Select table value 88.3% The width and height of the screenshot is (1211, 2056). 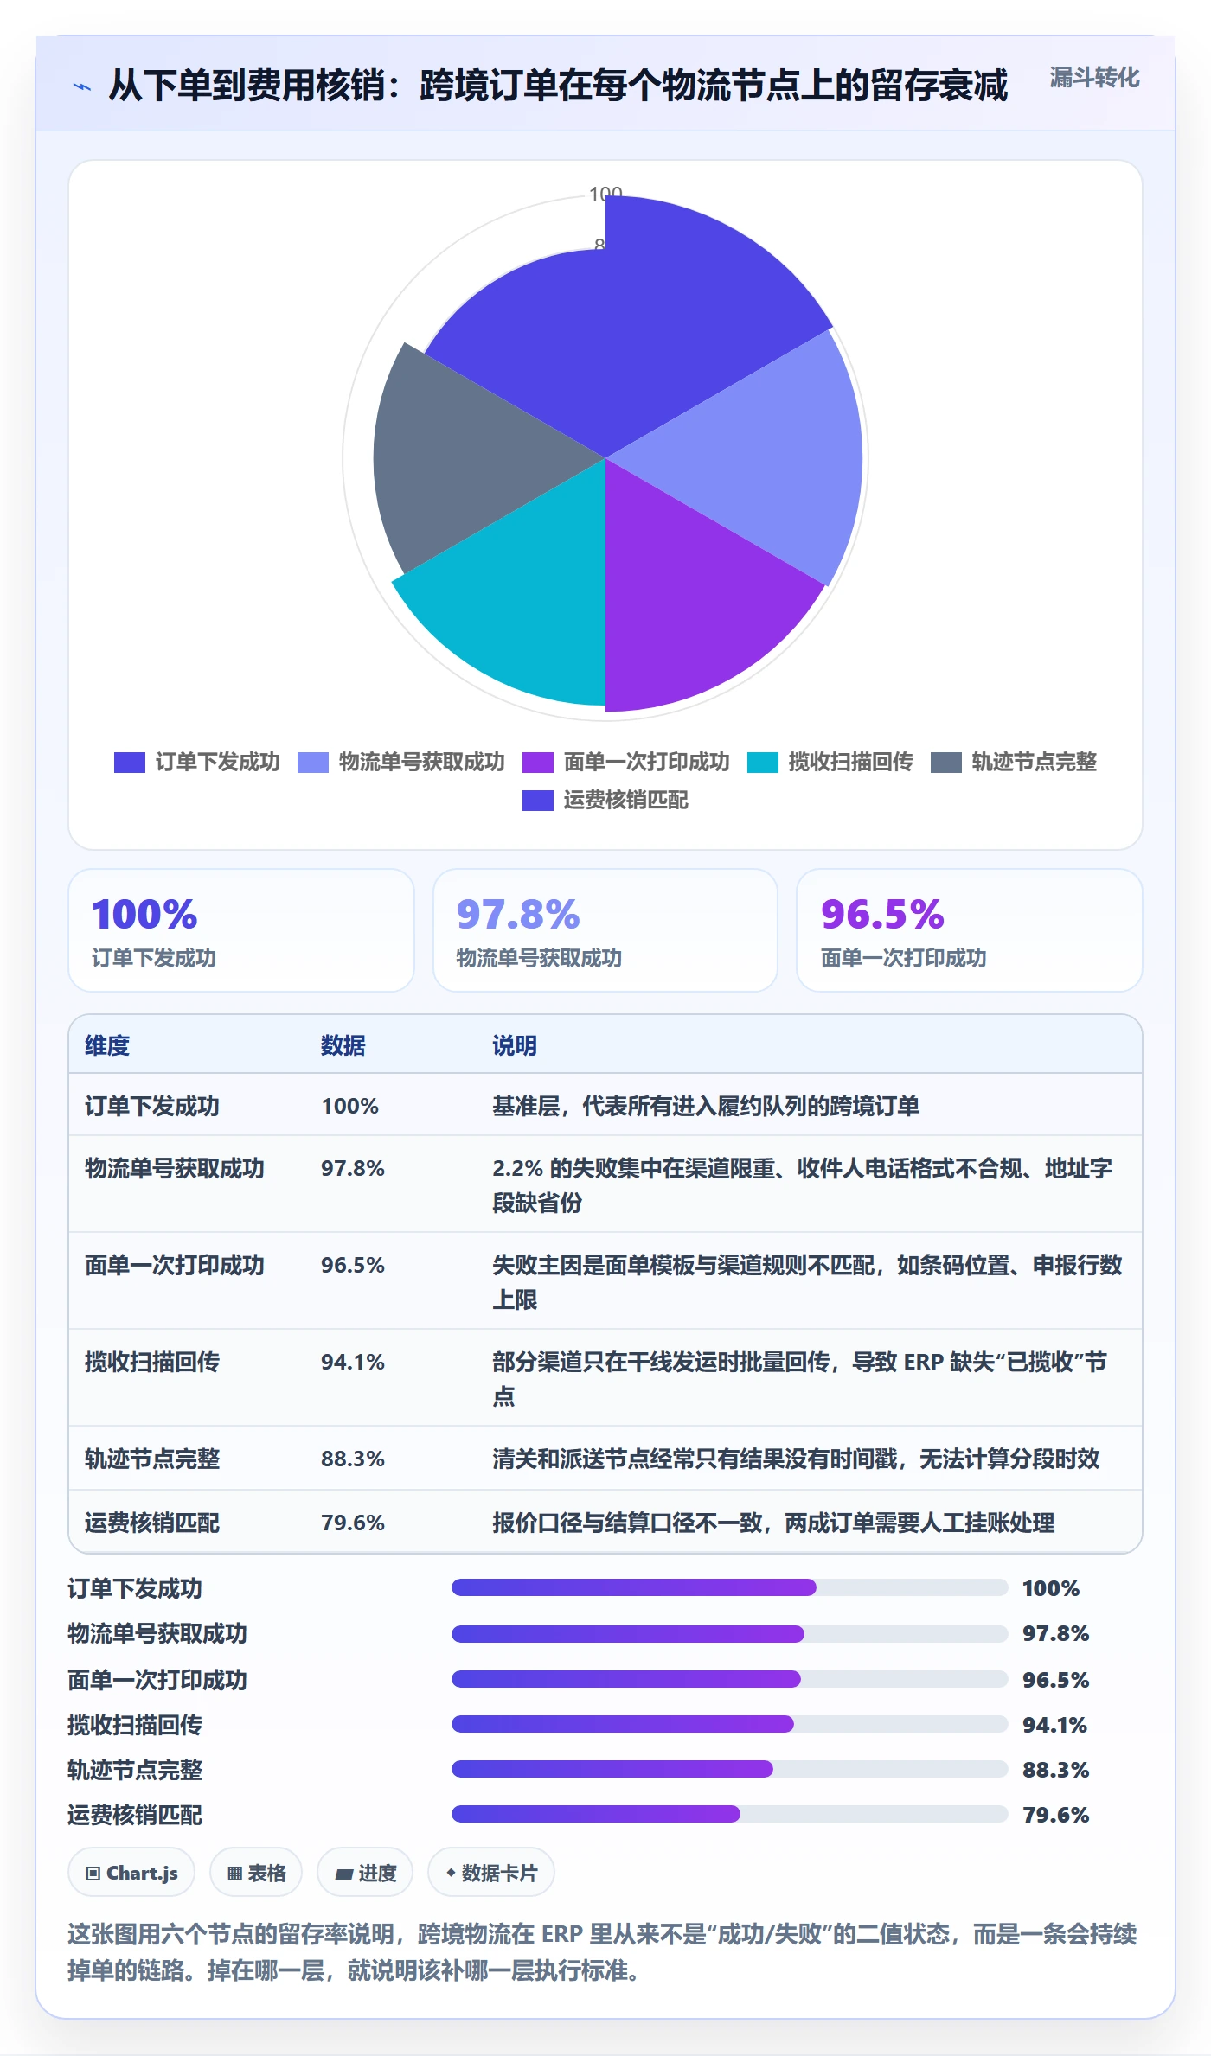tap(353, 1459)
